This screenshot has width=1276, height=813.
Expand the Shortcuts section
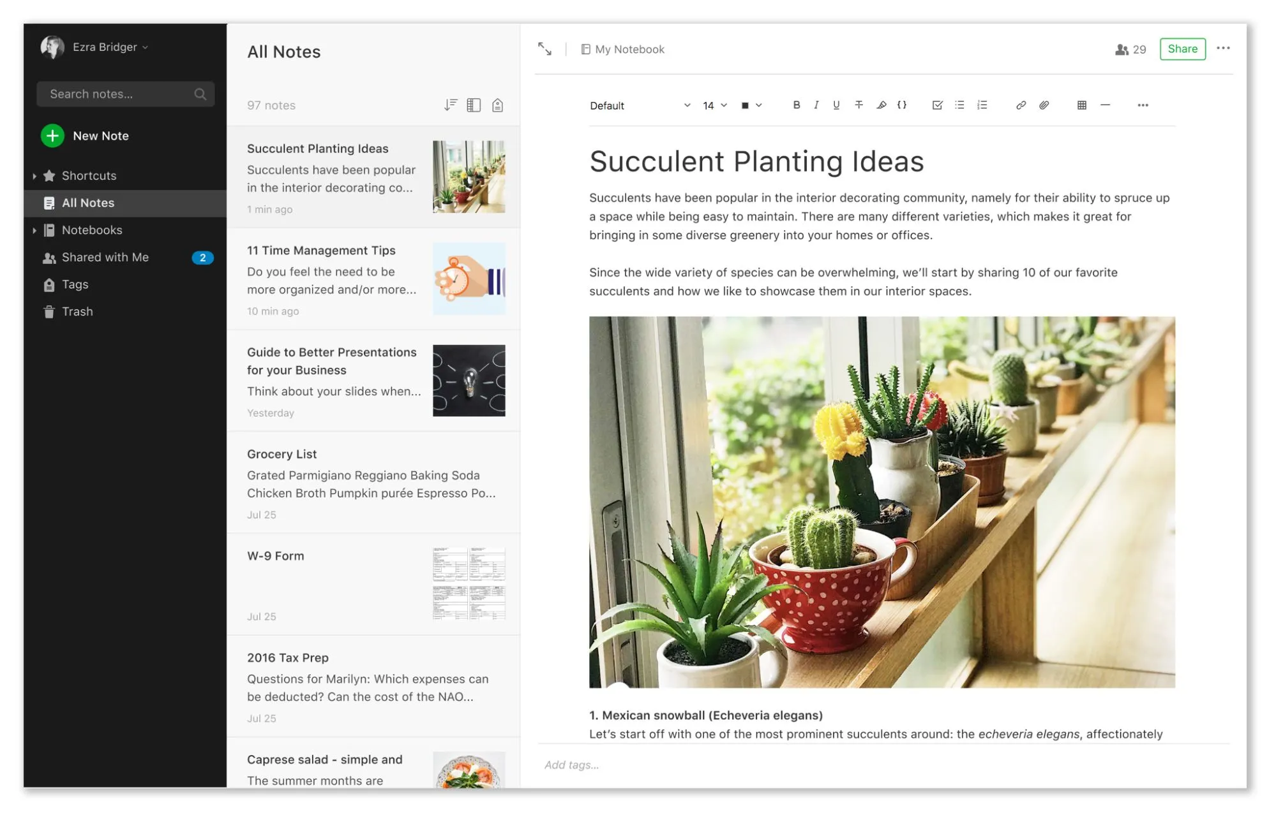click(33, 175)
